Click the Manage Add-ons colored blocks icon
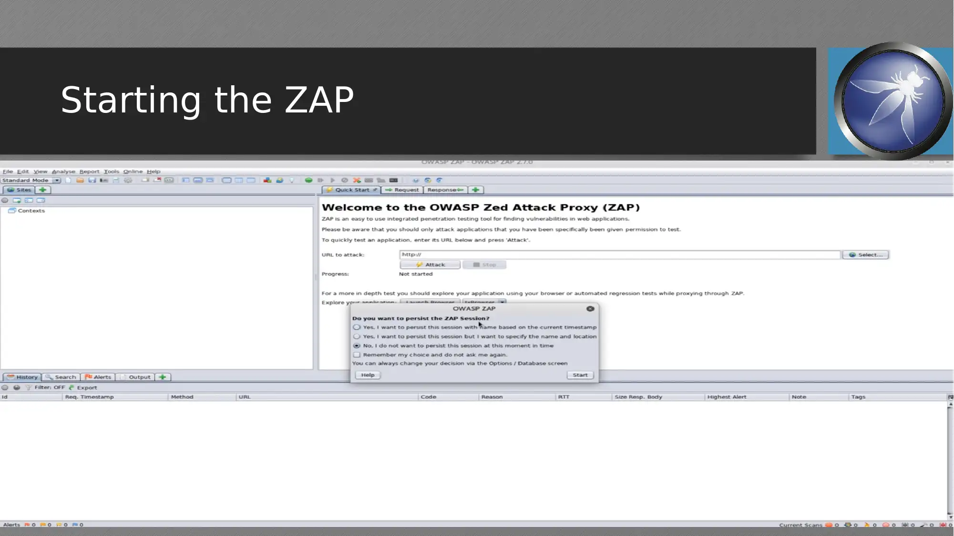This screenshot has width=954, height=536. 267,180
